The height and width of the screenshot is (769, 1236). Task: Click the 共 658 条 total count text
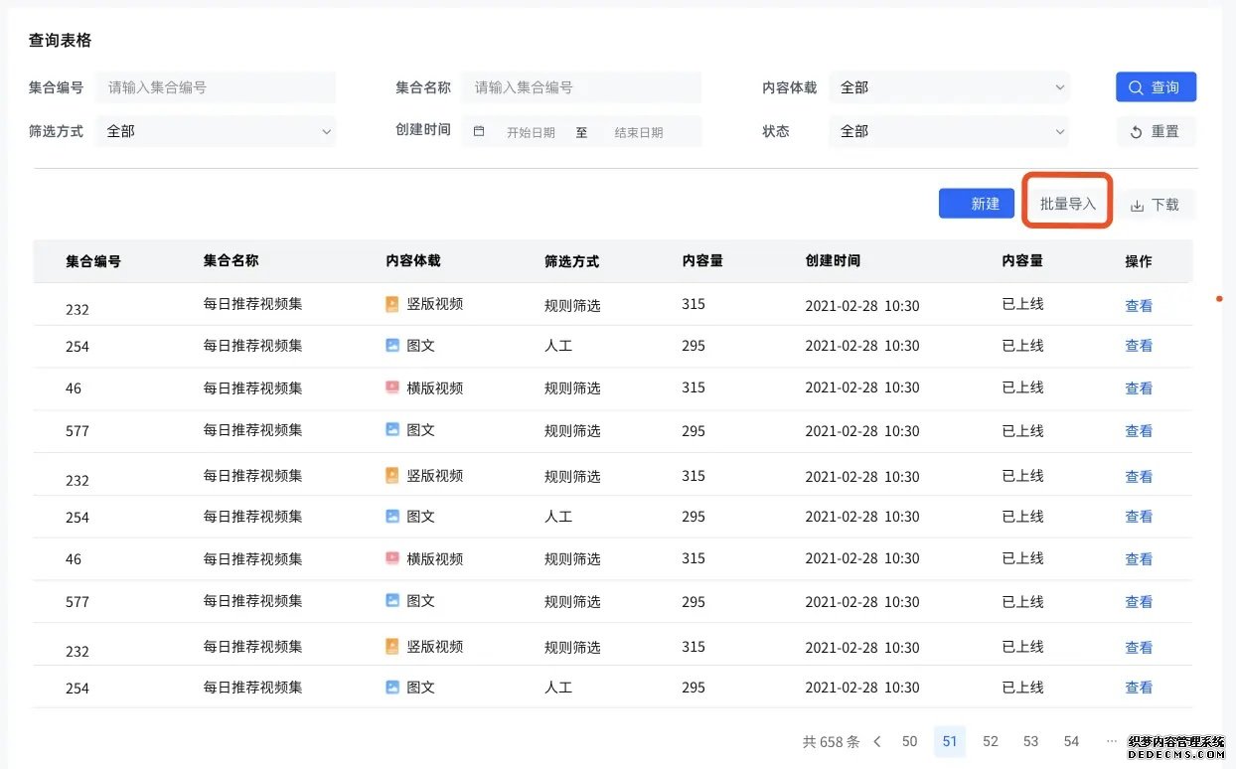(x=831, y=741)
